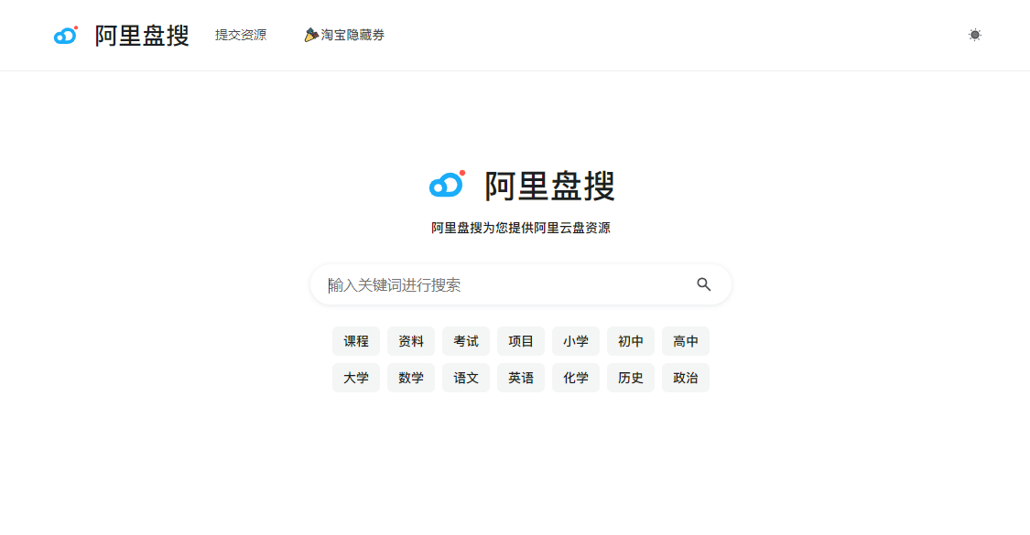Select the 化学 keyword tag
Image resolution: width=1030 pixels, height=535 pixels.
pyautogui.click(x=576, y=378)
